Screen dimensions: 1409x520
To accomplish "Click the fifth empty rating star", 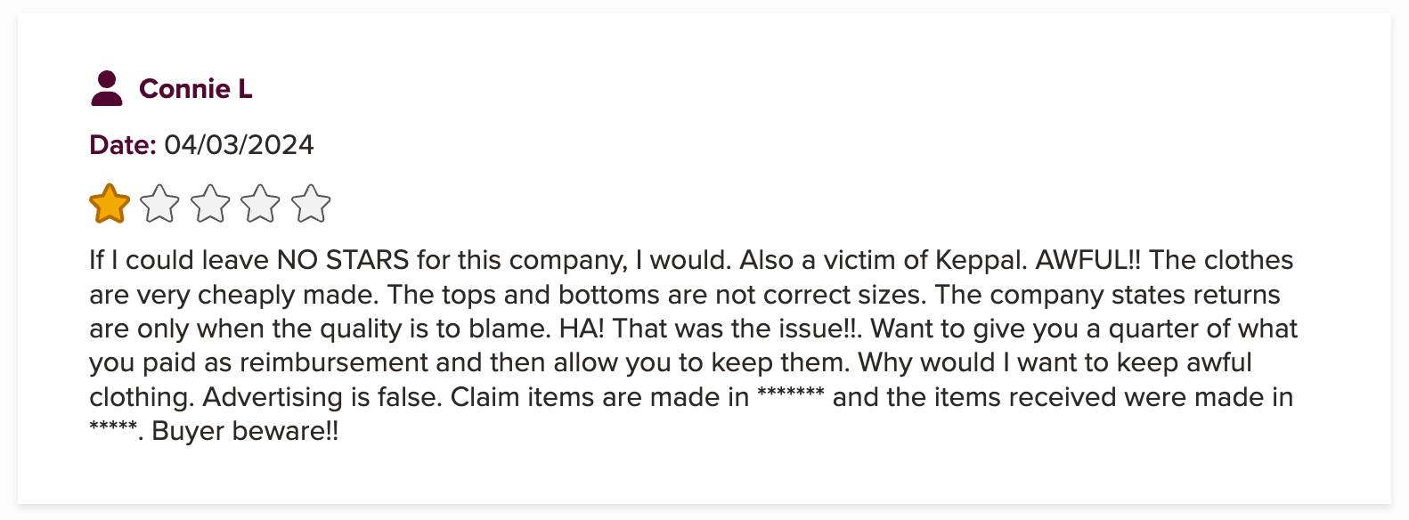I will pos(311,204).
